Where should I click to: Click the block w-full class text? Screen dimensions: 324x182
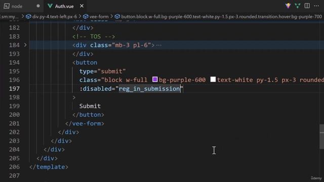tap(126, 80)
